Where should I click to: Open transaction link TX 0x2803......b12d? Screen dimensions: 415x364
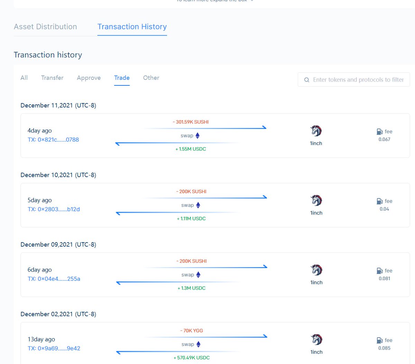[54, 209]
